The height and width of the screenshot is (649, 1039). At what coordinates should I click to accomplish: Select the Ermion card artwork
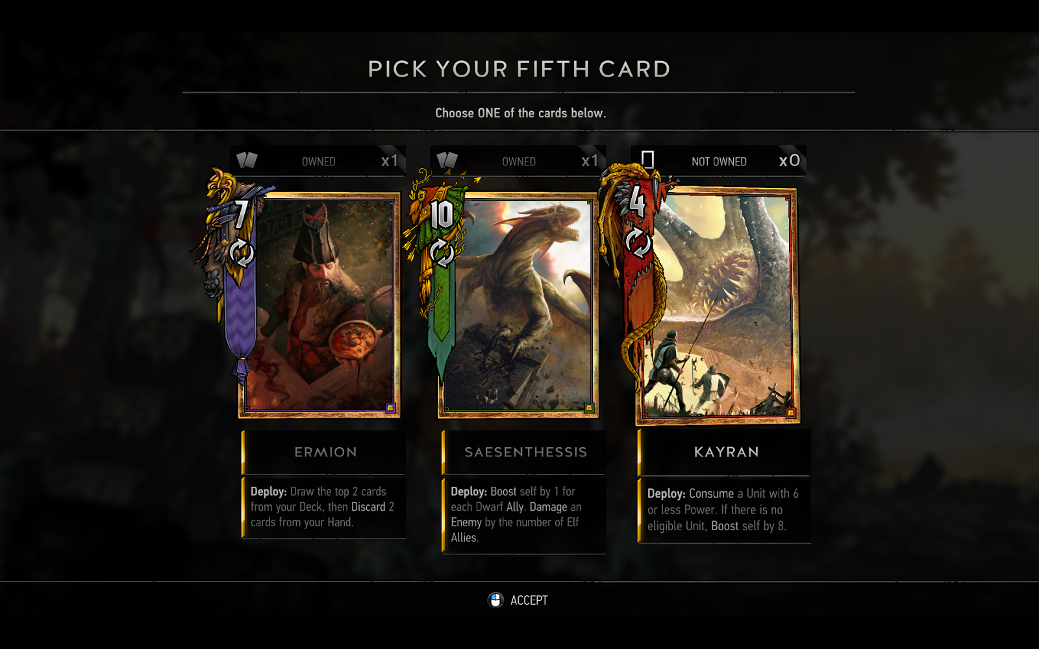319,305
